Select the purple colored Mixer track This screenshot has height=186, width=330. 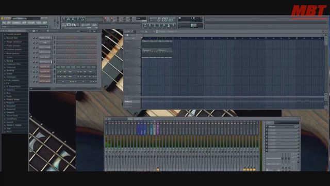point(158,129)
